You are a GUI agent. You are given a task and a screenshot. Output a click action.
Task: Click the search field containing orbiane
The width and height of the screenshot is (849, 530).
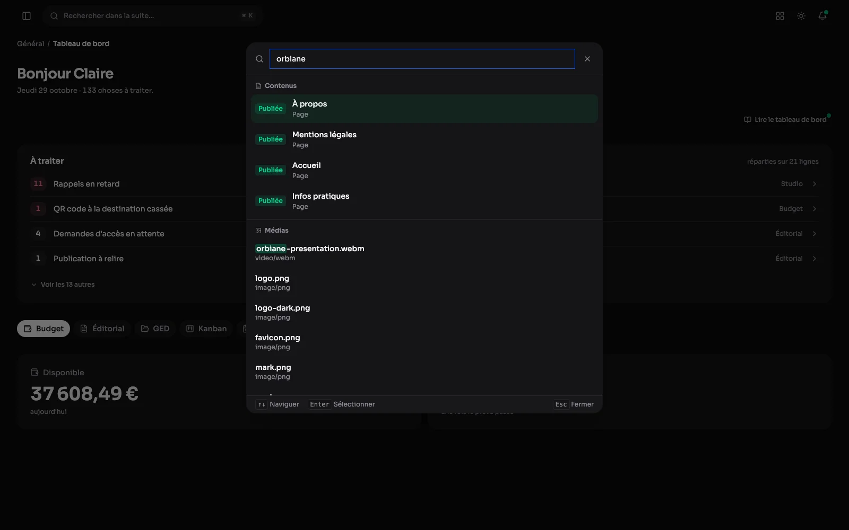422,59
